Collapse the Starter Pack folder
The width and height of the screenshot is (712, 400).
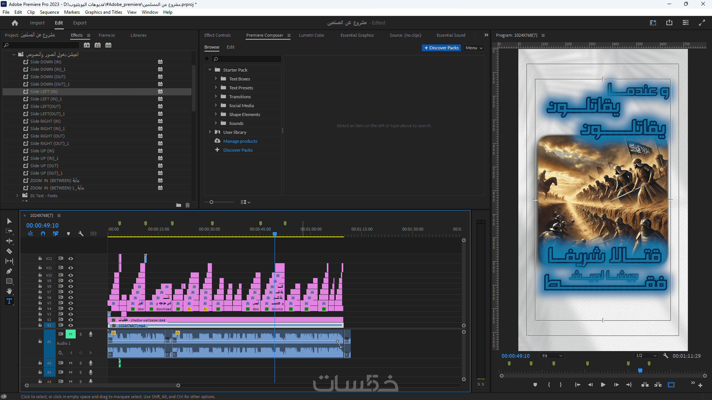(210, 70)
